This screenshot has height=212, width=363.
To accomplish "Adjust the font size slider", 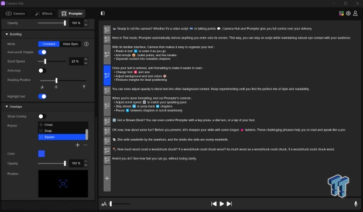I will 111,204.
